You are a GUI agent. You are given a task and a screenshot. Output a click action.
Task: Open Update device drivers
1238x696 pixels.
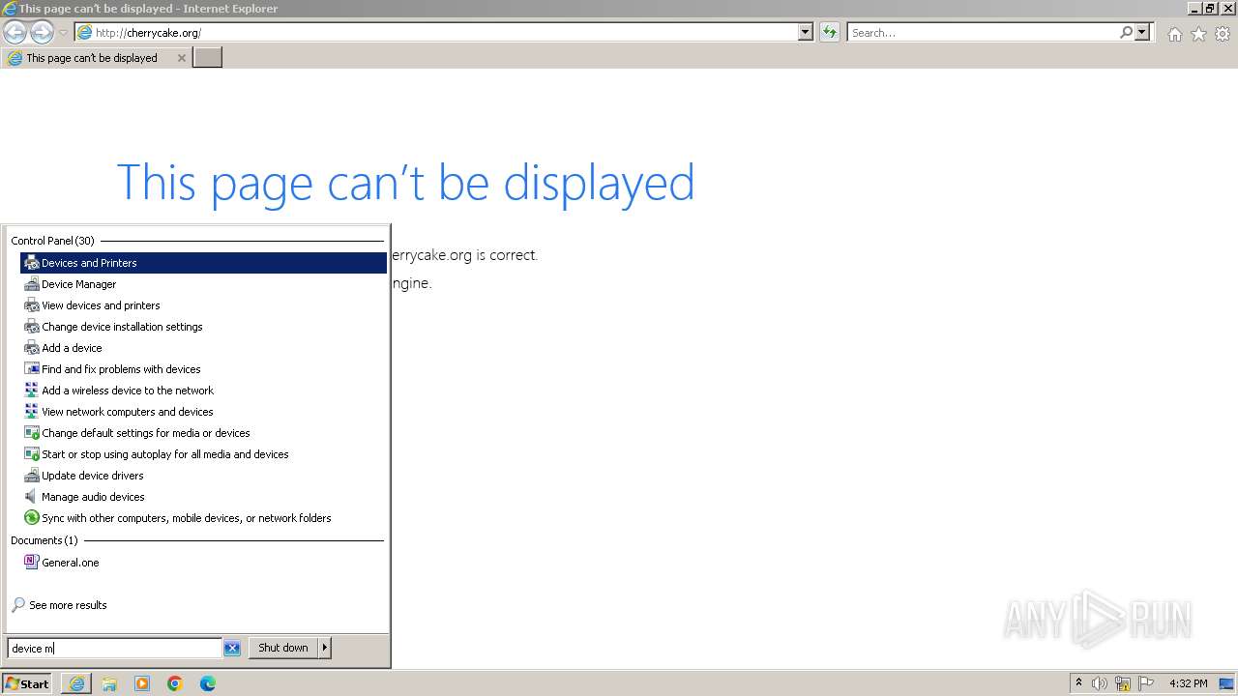click(x=203, y=476)
